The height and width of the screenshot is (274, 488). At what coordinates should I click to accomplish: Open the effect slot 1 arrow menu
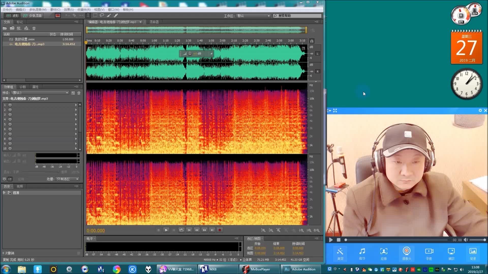click(x=76, y=105)
